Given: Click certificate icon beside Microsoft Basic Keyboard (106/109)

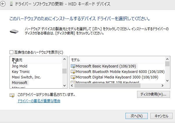Looking at the screenshot, I should (x=73, y=66).
